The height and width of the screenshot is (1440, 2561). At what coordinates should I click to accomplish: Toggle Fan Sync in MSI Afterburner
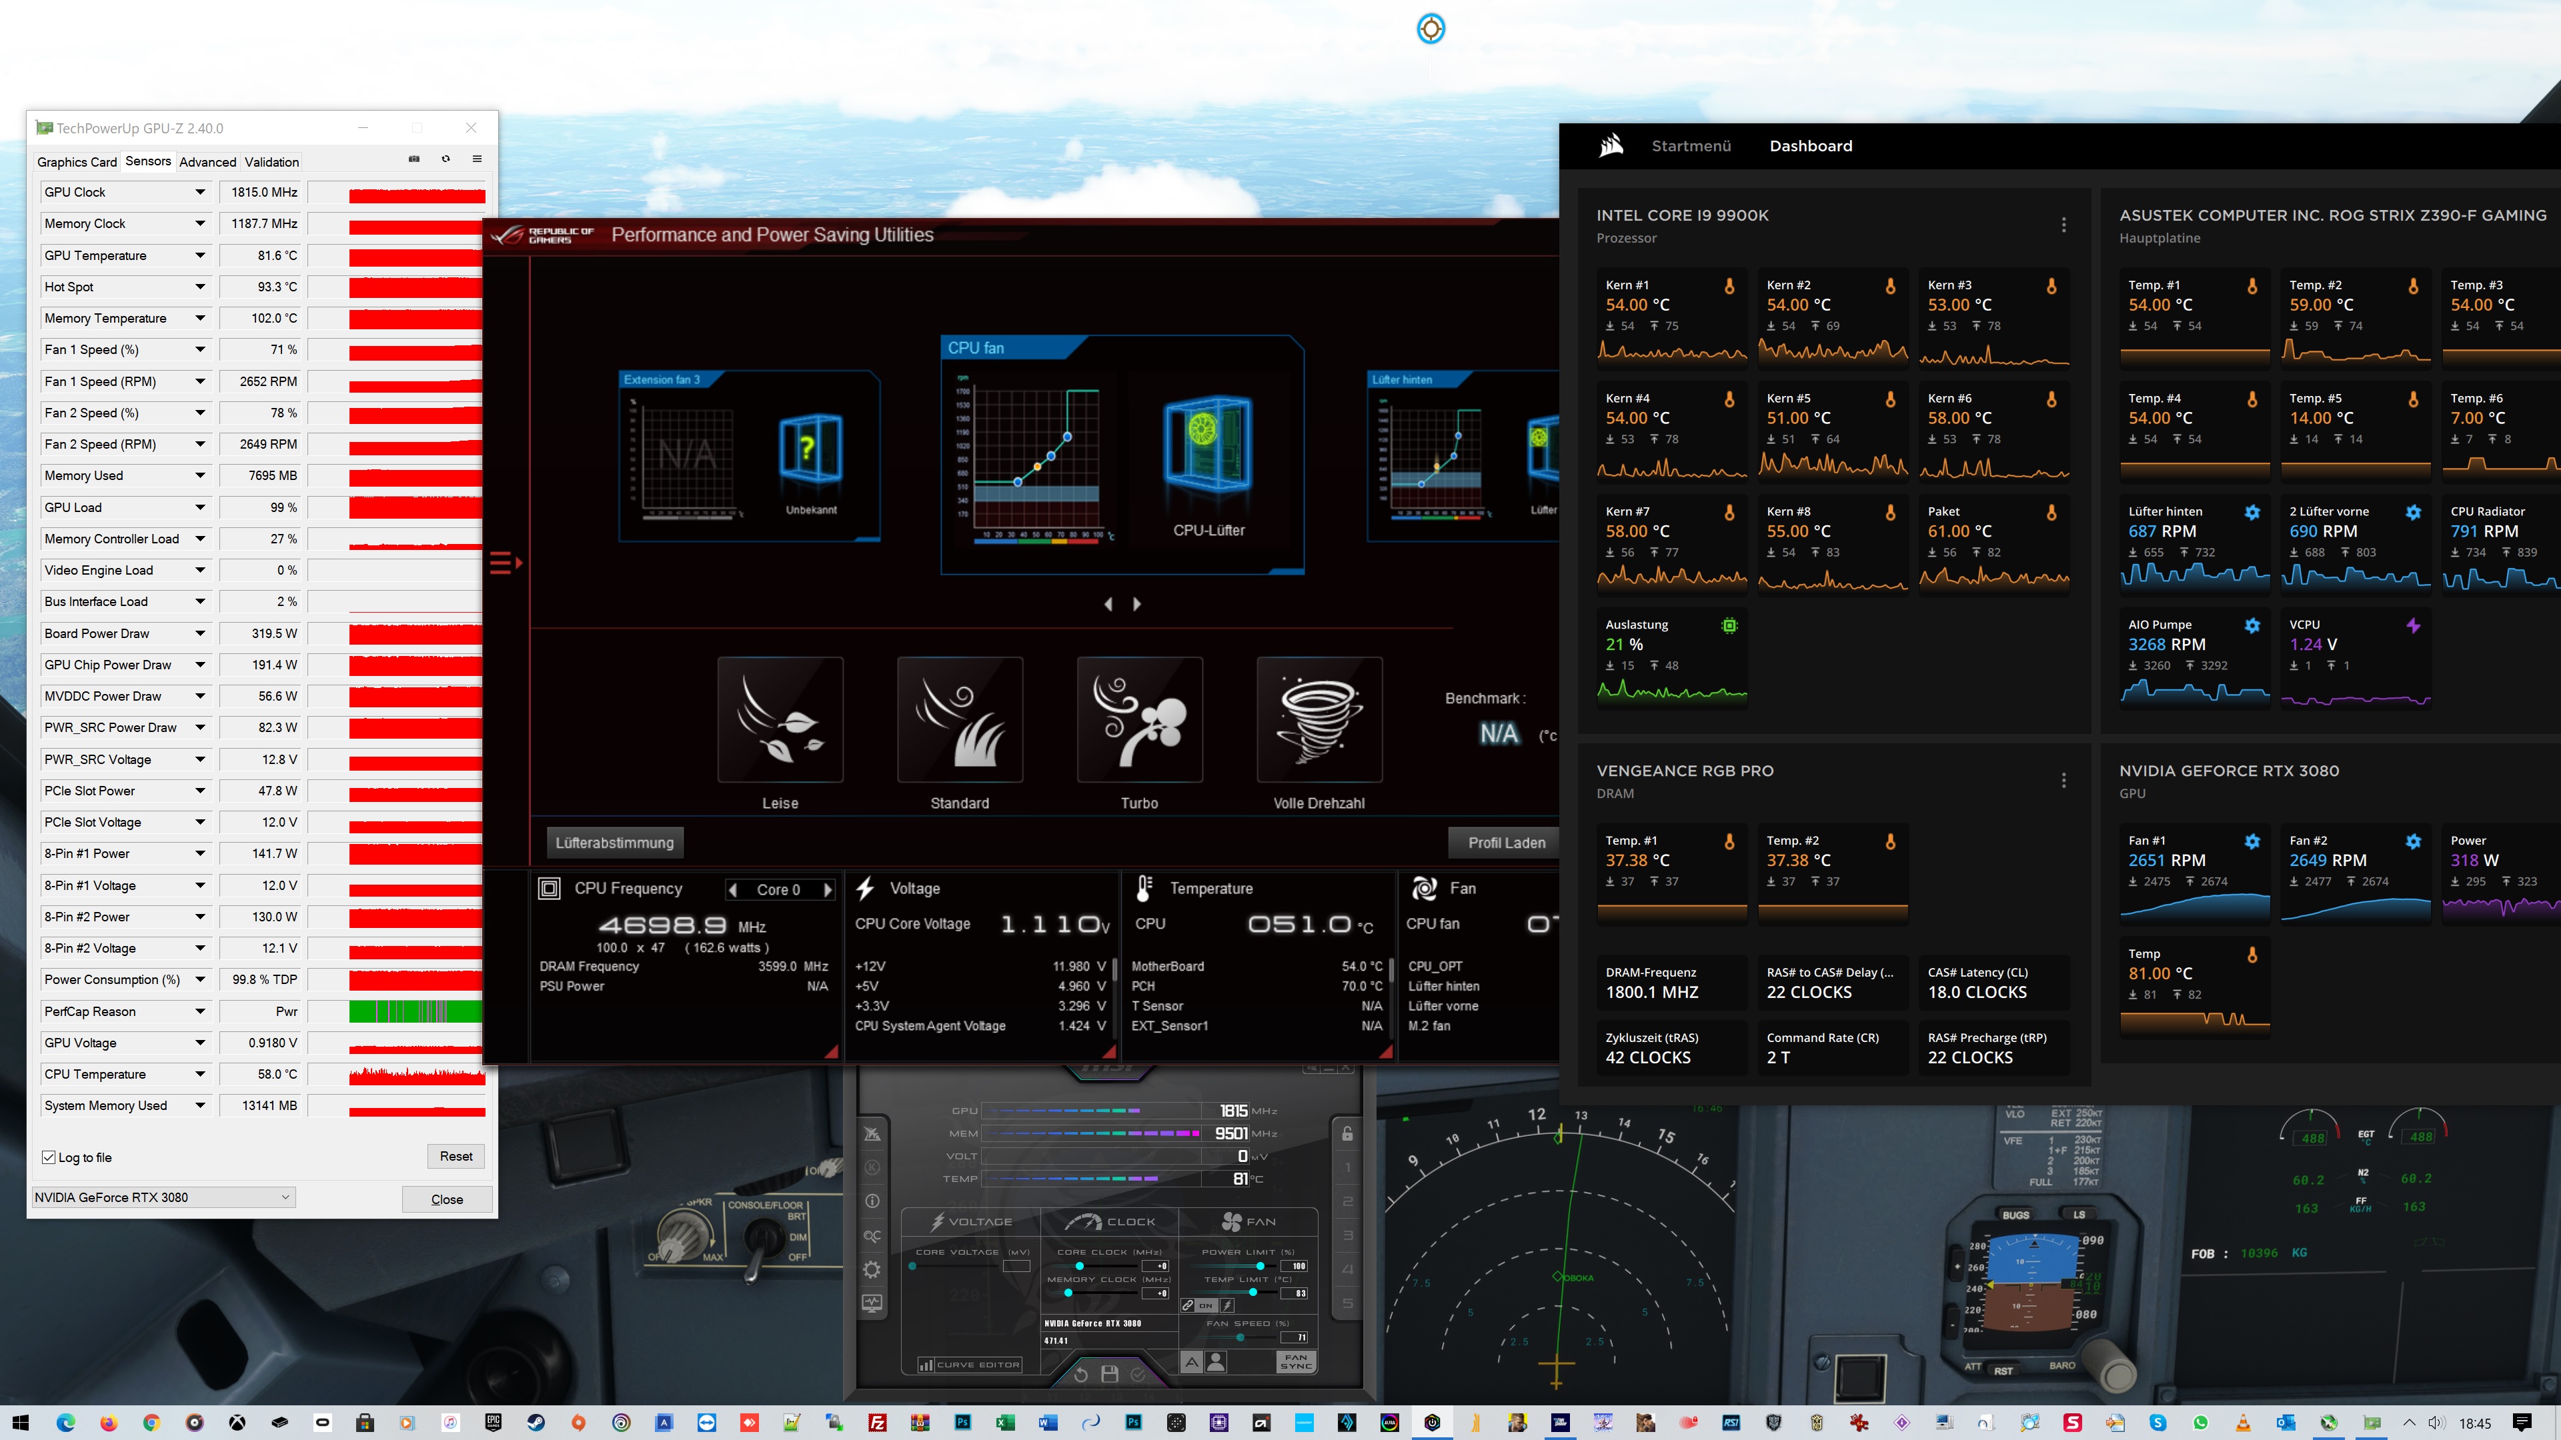pos(1297,1363)
